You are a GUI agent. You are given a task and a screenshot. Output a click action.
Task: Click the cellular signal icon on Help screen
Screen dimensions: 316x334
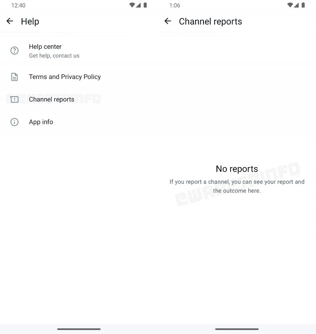138,5
